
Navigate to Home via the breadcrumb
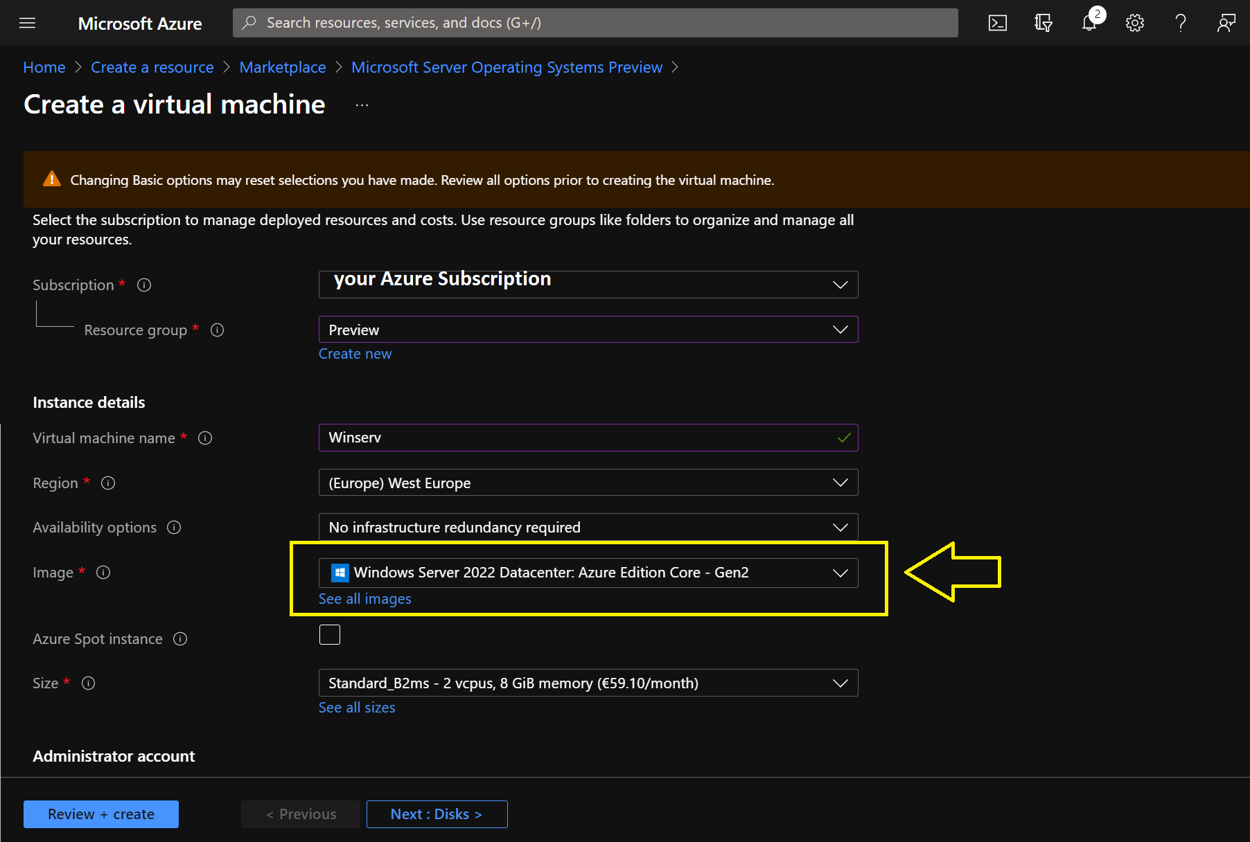click(44, 67)
